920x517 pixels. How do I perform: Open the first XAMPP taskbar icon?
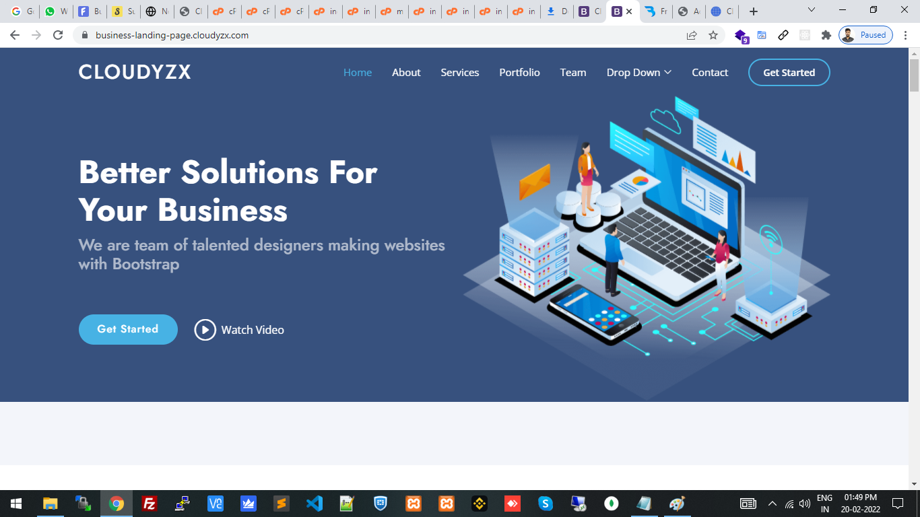pos(414,504)
